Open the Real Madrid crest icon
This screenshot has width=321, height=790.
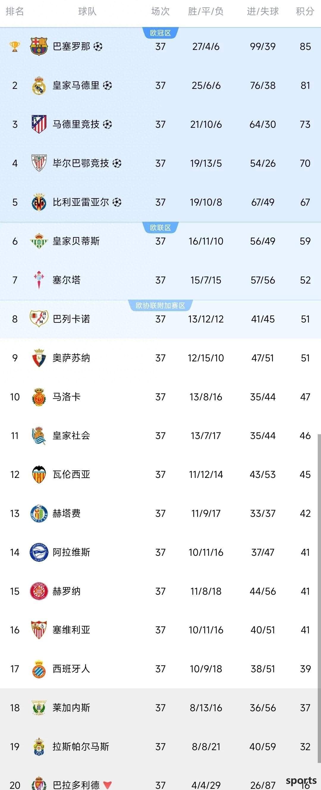(39, 85)
